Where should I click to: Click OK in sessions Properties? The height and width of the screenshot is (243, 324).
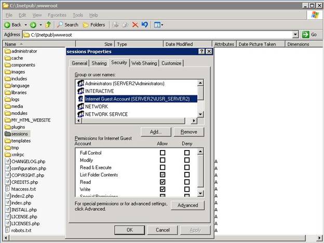pos(130,230)
